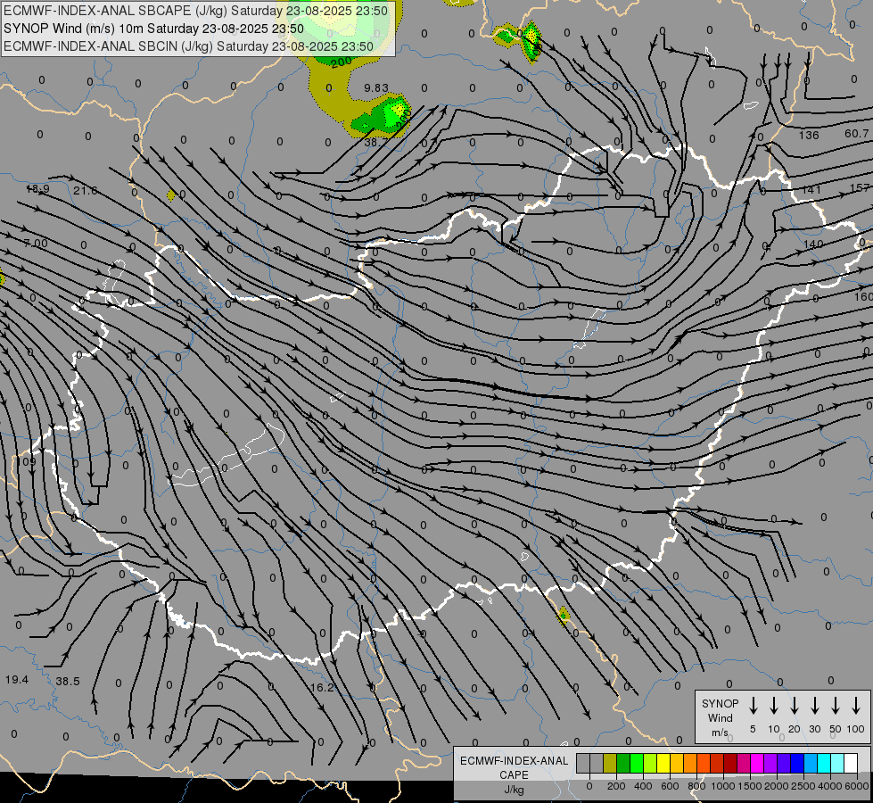Select the pink swatch left of 1500 tick
The height and width of the screenshot is (803, 873).
[x=744, y=764]
